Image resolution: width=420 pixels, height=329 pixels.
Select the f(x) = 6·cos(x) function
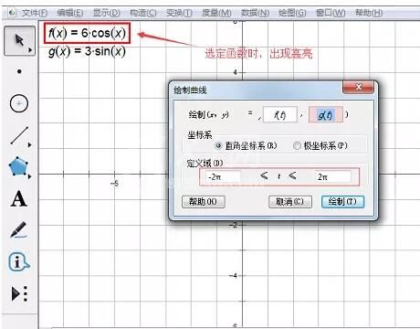pos(87,33)
